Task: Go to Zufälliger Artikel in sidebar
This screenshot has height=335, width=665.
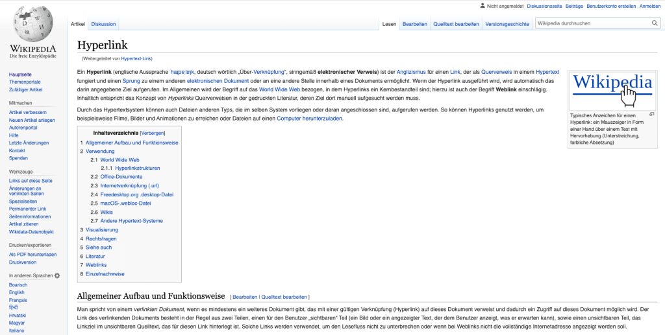Action: click(x=26, y=89)
